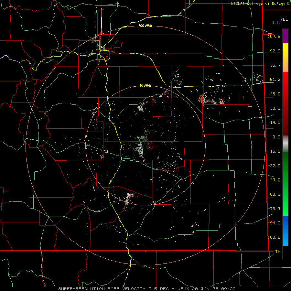
Task: Click the 100 NMI range ring label
Action: pos(145,26)
